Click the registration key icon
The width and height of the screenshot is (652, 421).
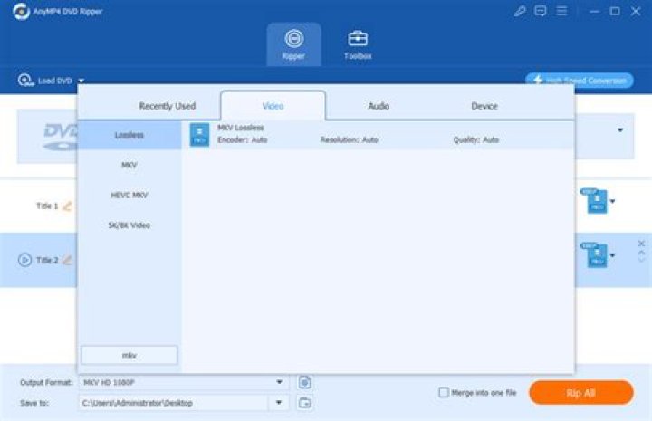click(x=520, y=11)
